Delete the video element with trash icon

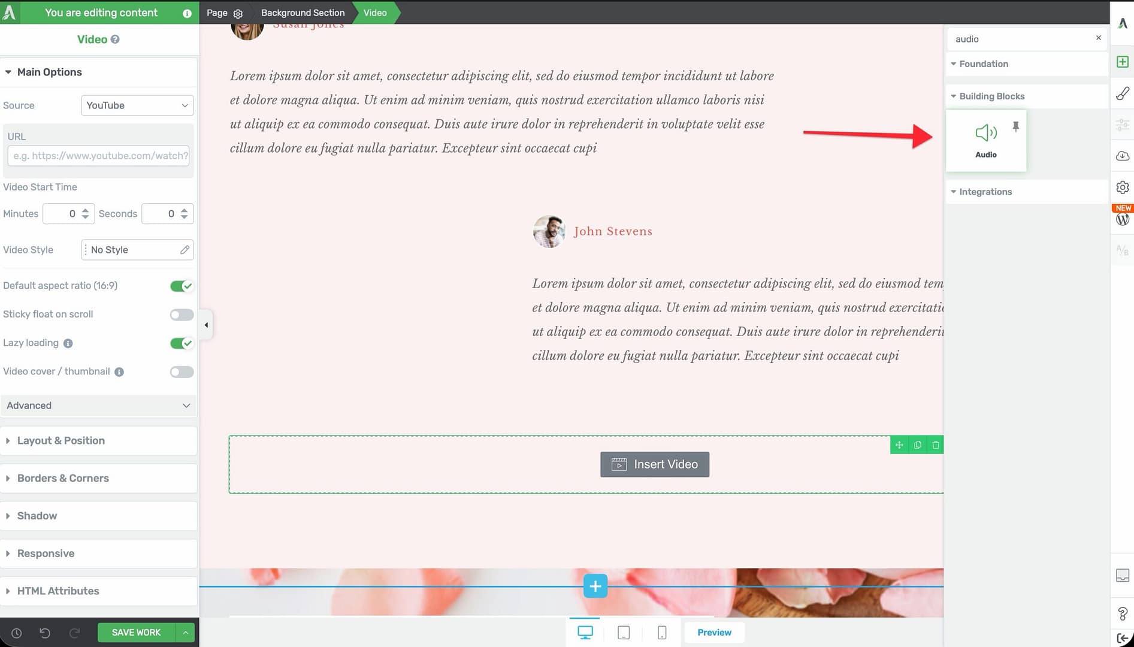pyautogui.click(x=935, y=445)
